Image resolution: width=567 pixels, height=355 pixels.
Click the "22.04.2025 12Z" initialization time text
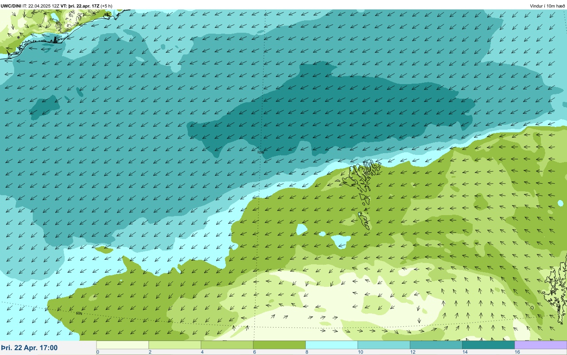pos(44,6)
